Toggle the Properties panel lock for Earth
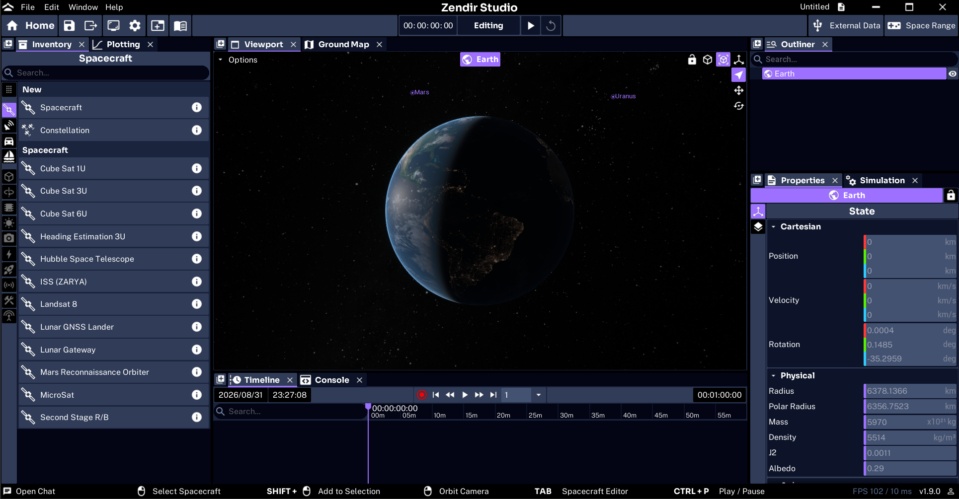 tap(951, 195)
